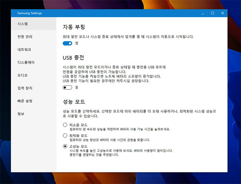Click the 성능 모드 heading
This screenshot has width=241, height=184.
click(74, 102)
